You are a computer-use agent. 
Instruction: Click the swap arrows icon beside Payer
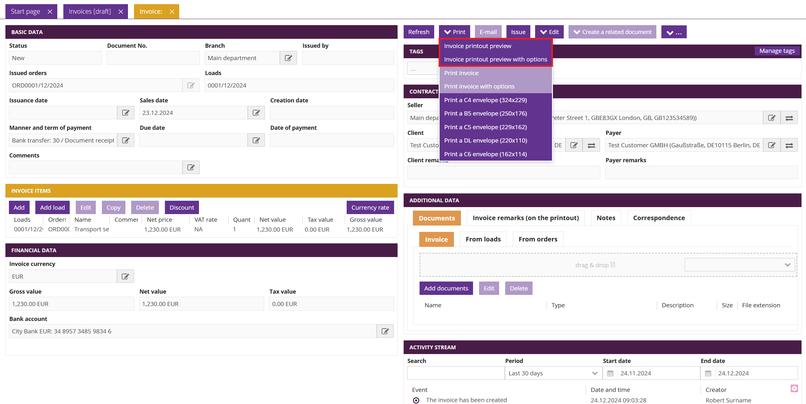click(789, 145)
